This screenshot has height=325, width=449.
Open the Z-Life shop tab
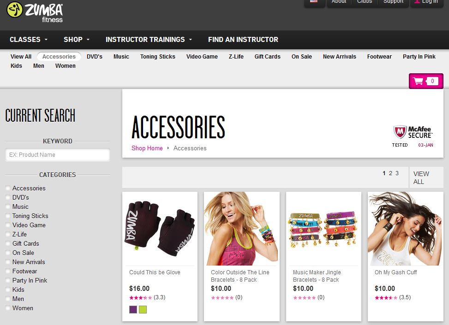236,57
